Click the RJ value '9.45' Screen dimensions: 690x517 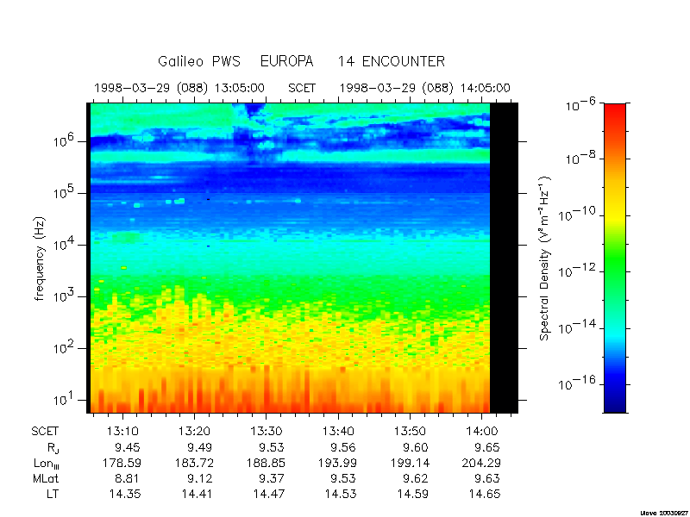click(x=127, y=447)
